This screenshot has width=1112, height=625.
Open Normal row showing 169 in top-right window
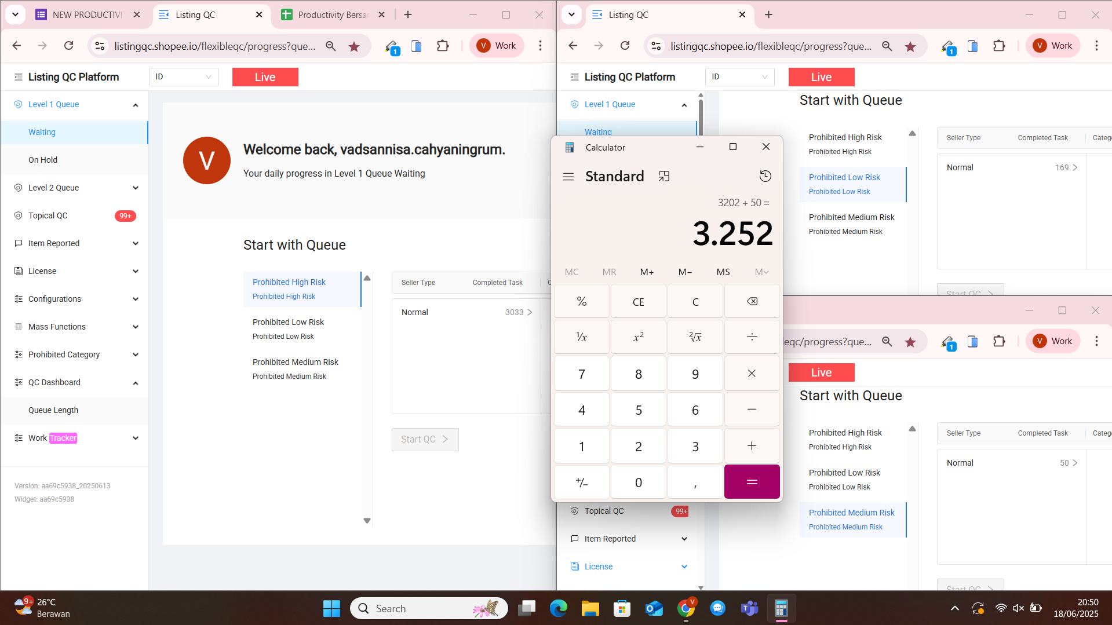pos(1011,167)
